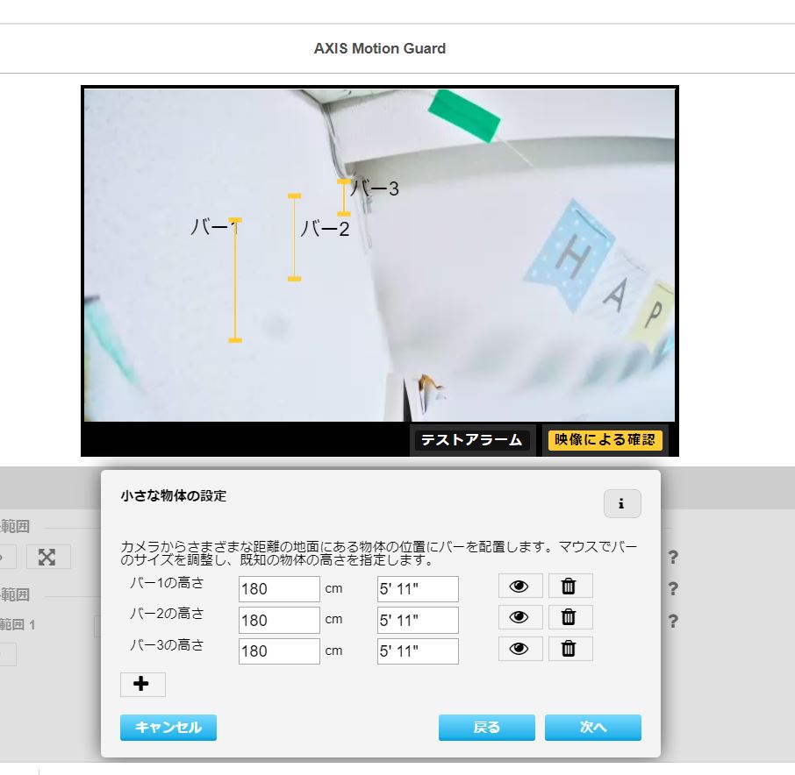Click the fullscreen expand icon in the left panel
Viewport: 795px width, 775px height.
[x=48, y=557]
